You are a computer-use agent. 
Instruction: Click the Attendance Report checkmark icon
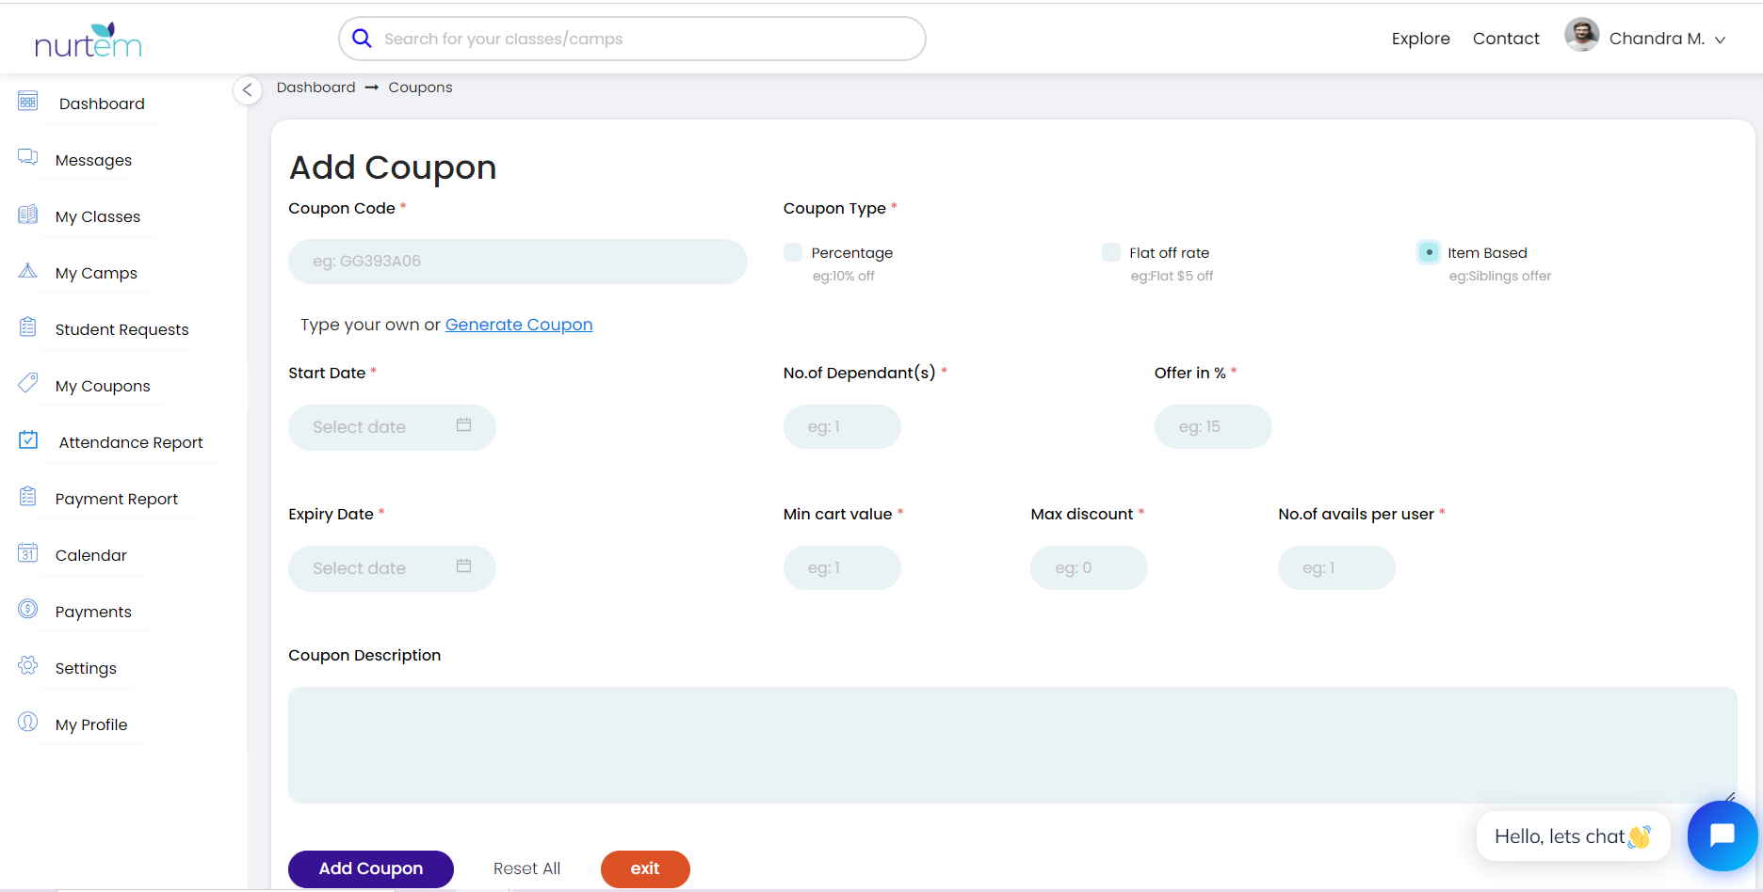[28, 439]
